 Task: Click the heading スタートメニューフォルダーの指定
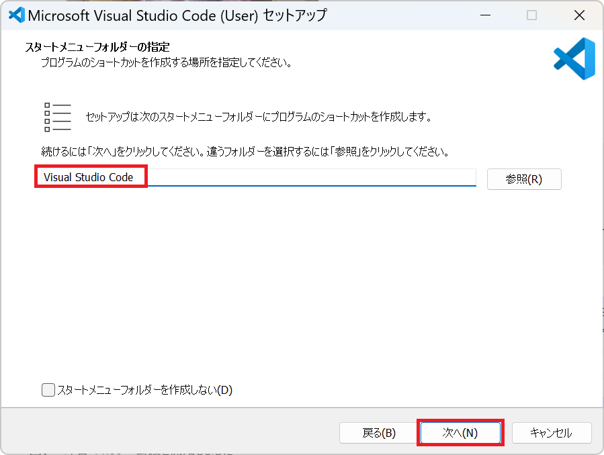click(x=97, y=48)
